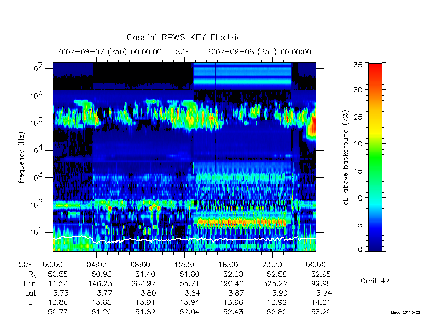Image resolution: width=421 pixels, height=315 pixels.
Task: Click the L row header
Action: (34, 312)
